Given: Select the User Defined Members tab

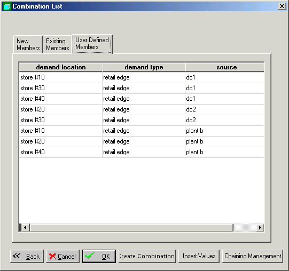Looking at the screenshot, I should tap(92, 44).
